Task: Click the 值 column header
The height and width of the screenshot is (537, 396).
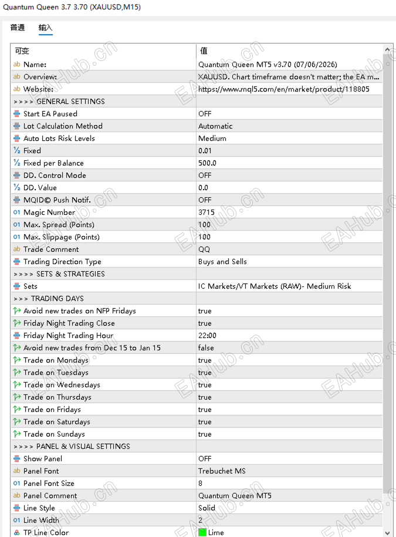Action: click(289, 50)
